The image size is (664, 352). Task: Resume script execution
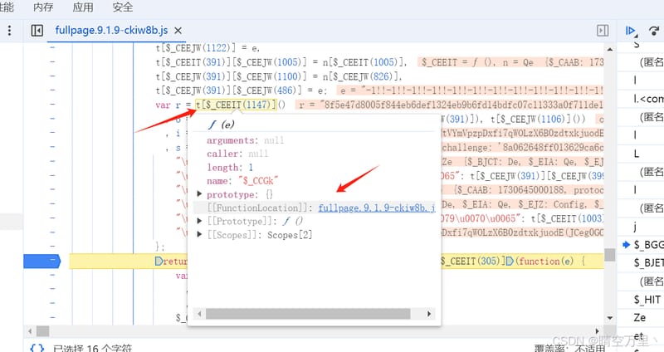(631, 31)
